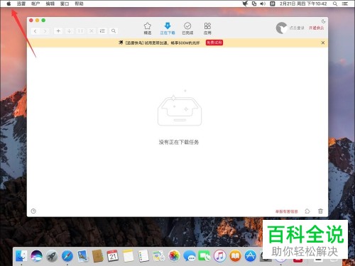
Task: Toggle the list view icon
Action: pos(102,31)
